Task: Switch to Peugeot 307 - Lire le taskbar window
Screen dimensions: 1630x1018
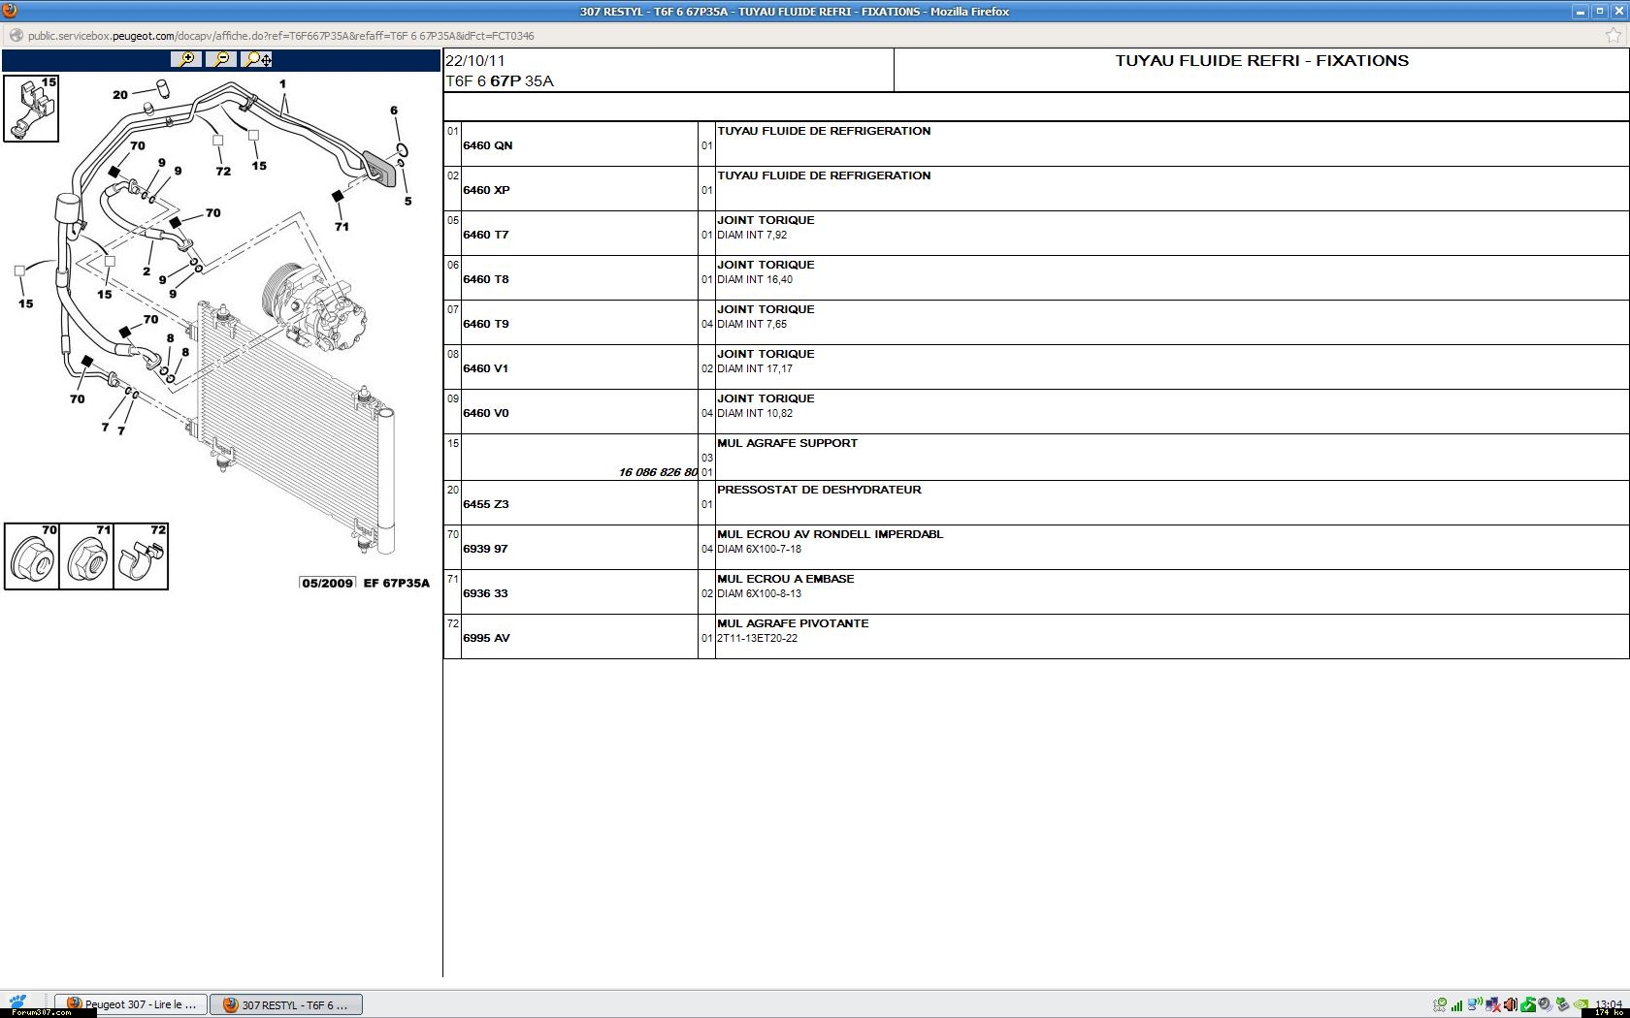Action: [x=131, y=1004]
